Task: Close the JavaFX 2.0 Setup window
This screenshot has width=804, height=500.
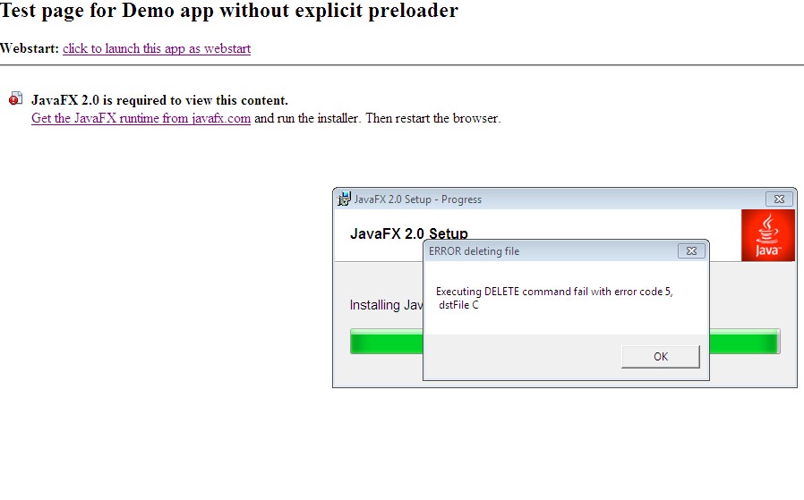Action: click(779, 199)
